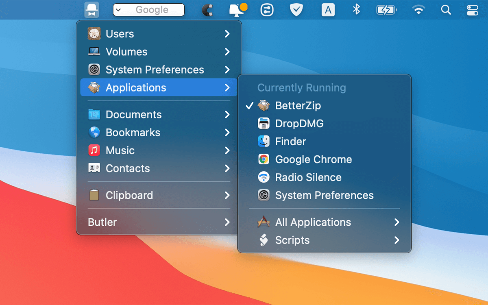The image size is (488, 305).
Task: Open the Google search dropdown arrow
Action: (x=118, y=10)
